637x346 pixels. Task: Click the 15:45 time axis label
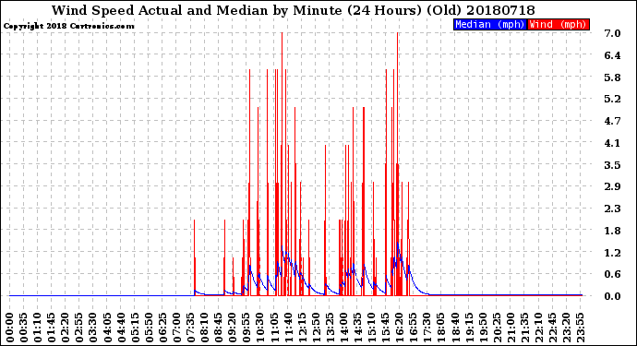pos(386,328)
